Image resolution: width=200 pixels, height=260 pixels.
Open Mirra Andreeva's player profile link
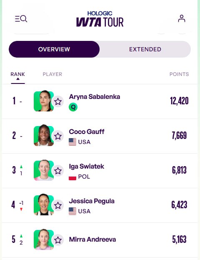tap(92, 239)
